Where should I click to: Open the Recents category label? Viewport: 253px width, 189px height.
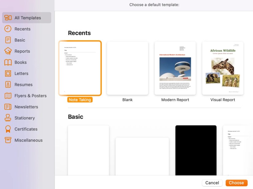coord(22,29)
